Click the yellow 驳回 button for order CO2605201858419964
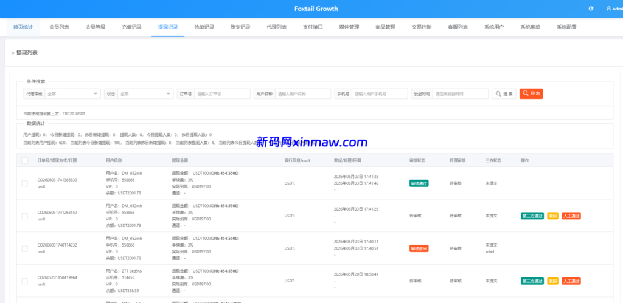The width and height of the screenshot is (623, 303). pos(552,281)
